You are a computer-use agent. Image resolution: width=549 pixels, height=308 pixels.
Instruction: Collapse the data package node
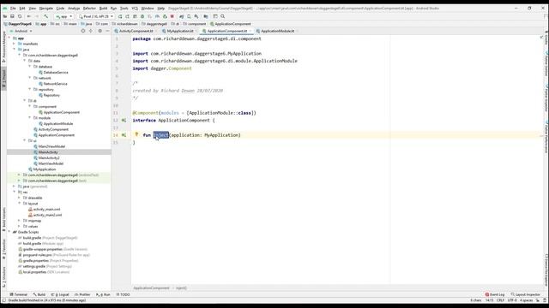pyautogui.click(x=25, y=61)
